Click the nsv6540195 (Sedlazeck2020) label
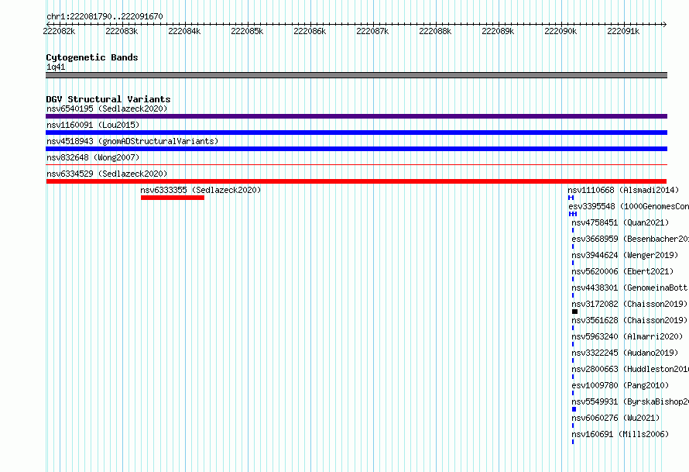The image size is (689, 472). (x=107, y=109)
